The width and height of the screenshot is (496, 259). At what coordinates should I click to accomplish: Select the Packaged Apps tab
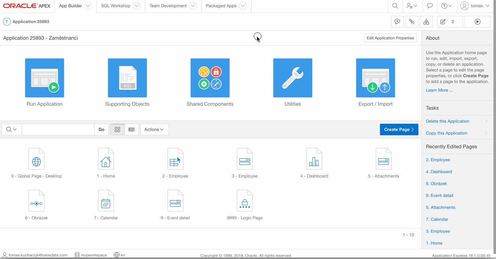coord(221,6)
